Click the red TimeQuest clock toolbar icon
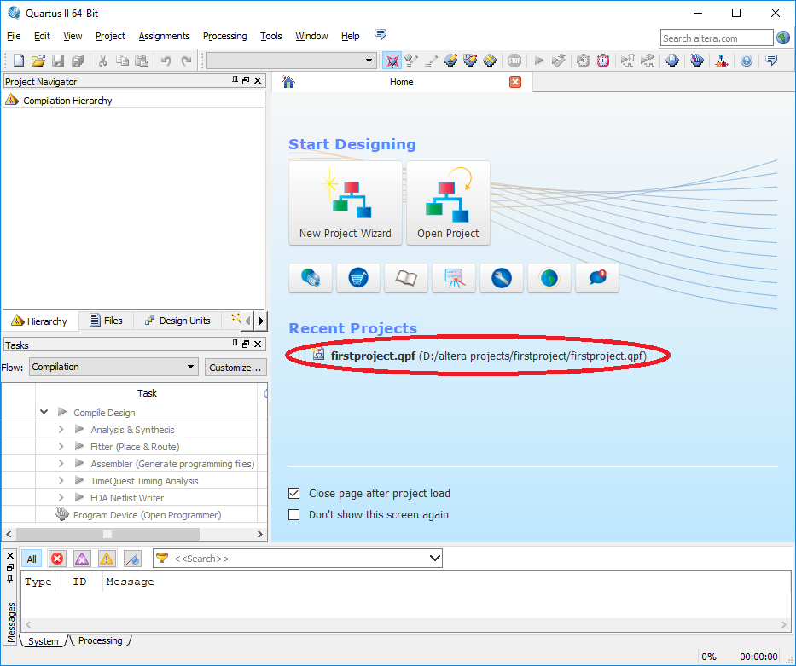This screenshot has height=666, width=796. [602, 61]
